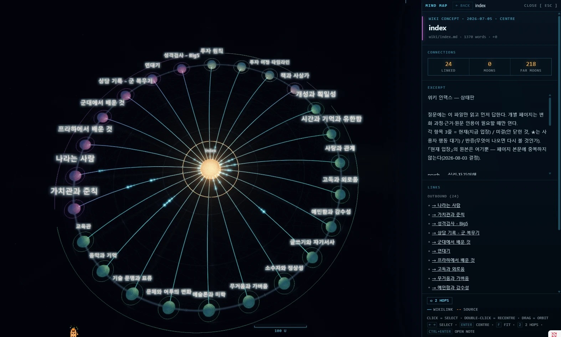This screenshot has width=561, height=337.
Task: Follow the 군대에서 배운 것 outbound link
Action: tap(451, 242)
